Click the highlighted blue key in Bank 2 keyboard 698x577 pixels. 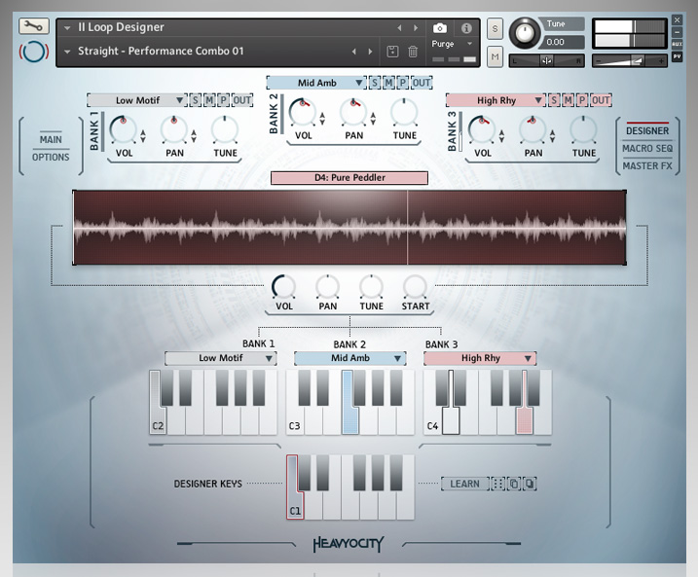(x=349, y=418)
